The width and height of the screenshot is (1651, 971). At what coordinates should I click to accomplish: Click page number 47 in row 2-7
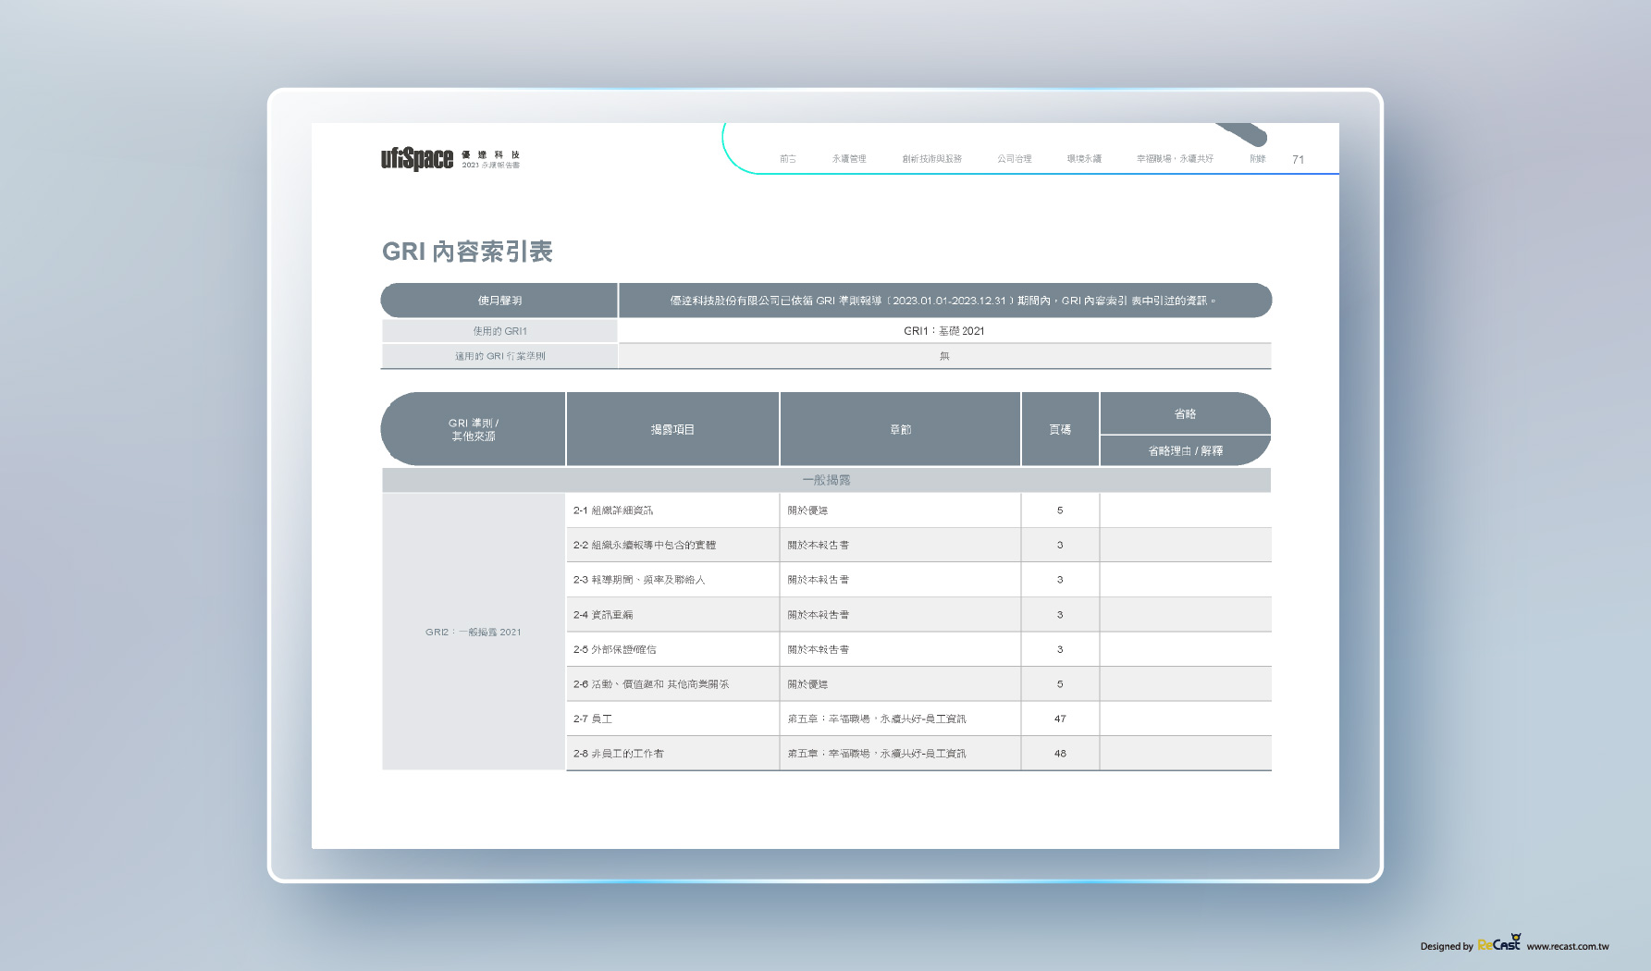pos(1060,719)
